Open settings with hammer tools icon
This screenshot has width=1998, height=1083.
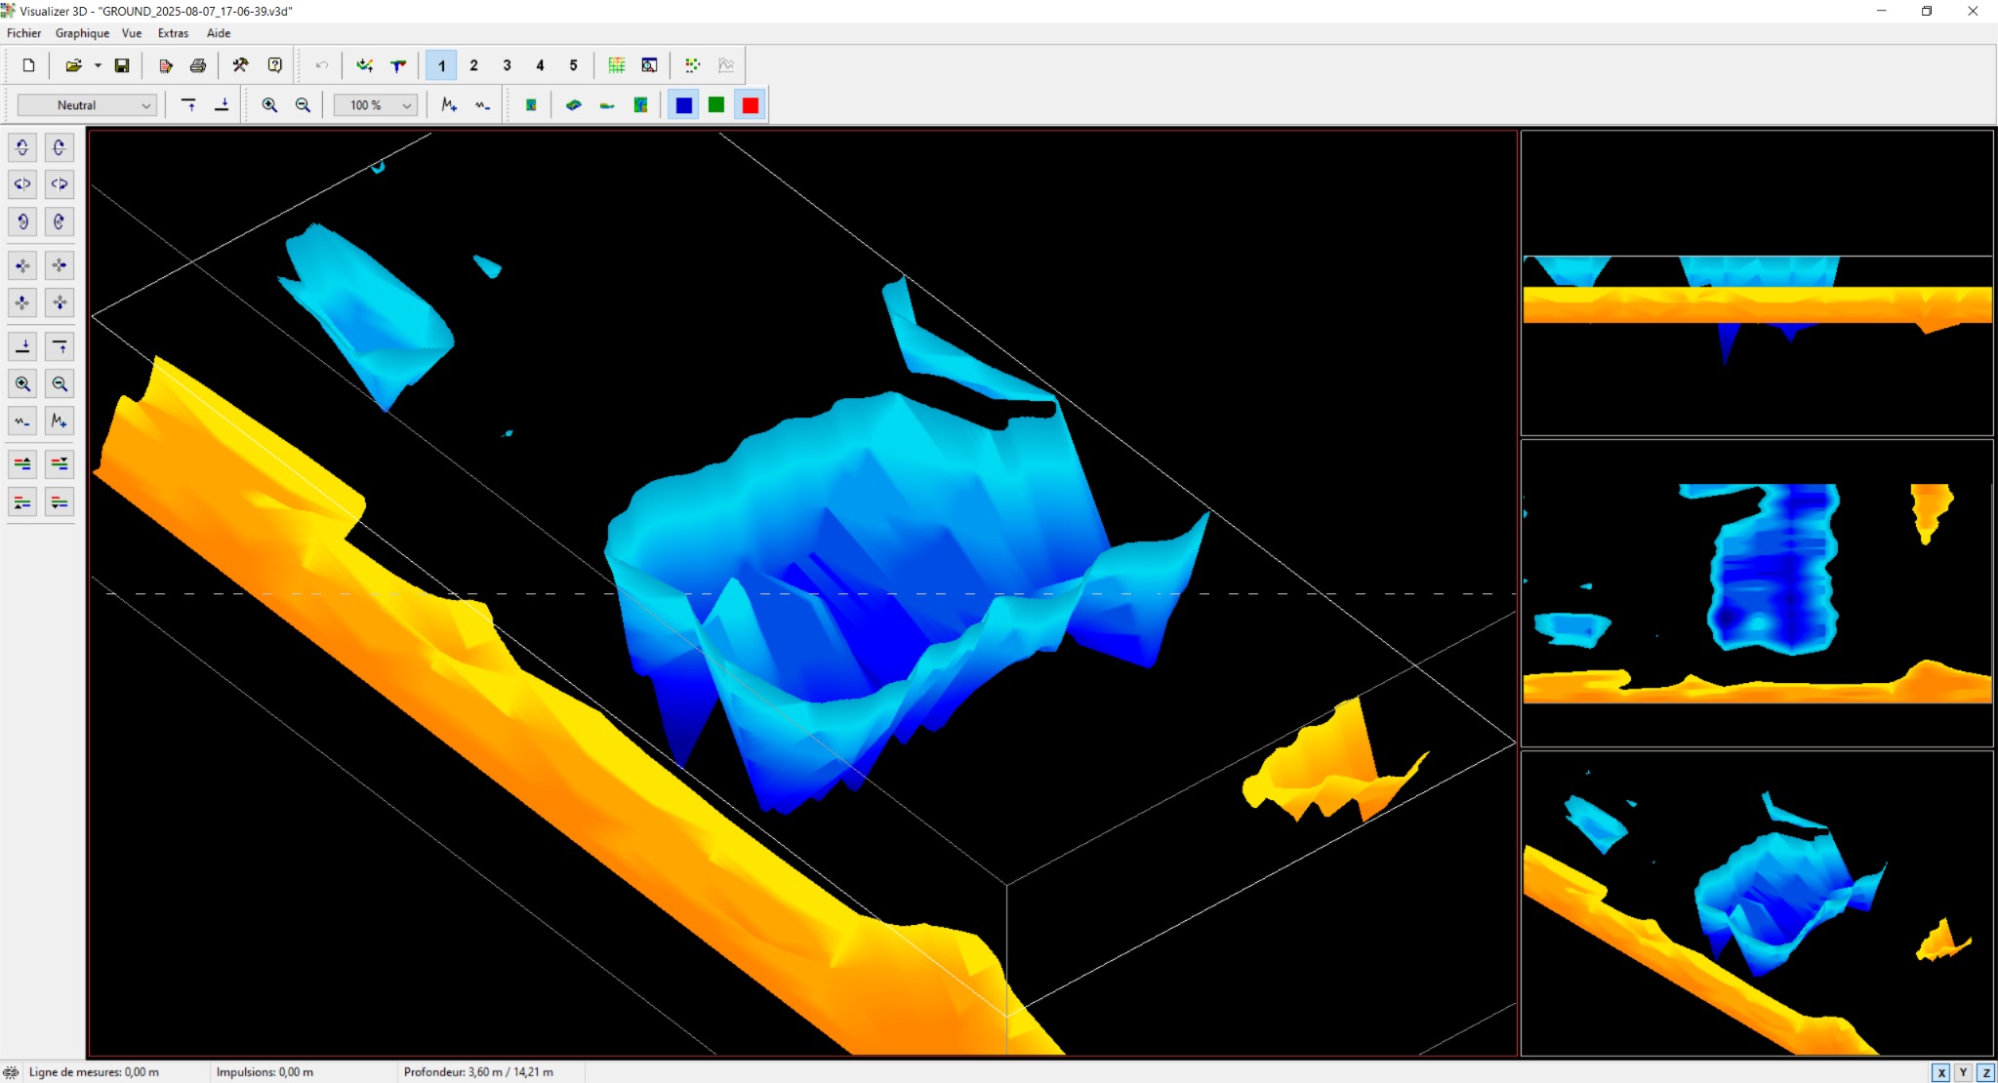pos(240,65)
